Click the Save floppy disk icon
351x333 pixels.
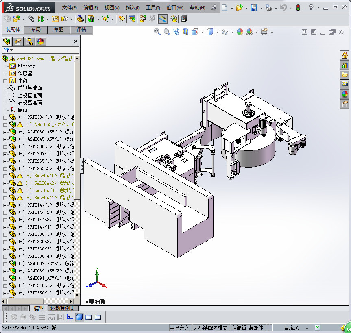(x=254, y=8)
